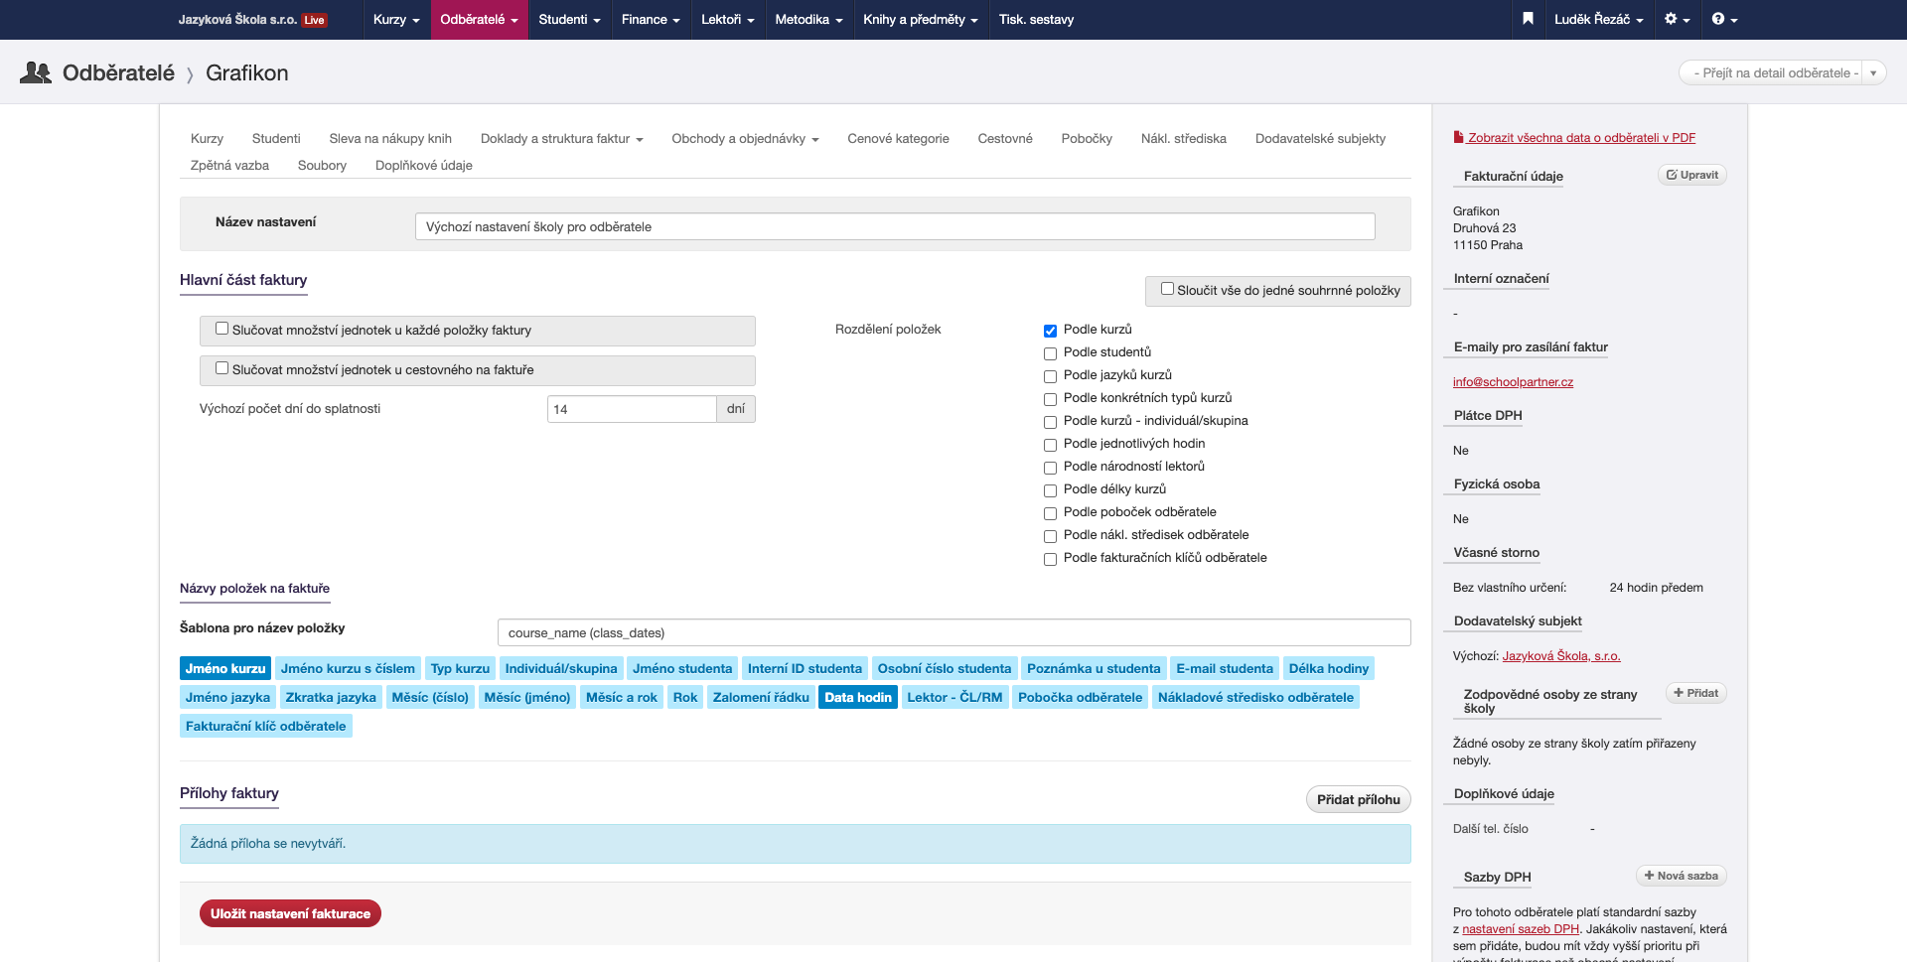The width and height of the screenshot is (1907, 962).
Task: Enable Slučovat množství jednotek u cestovného
Action: (x=221, y=368)
